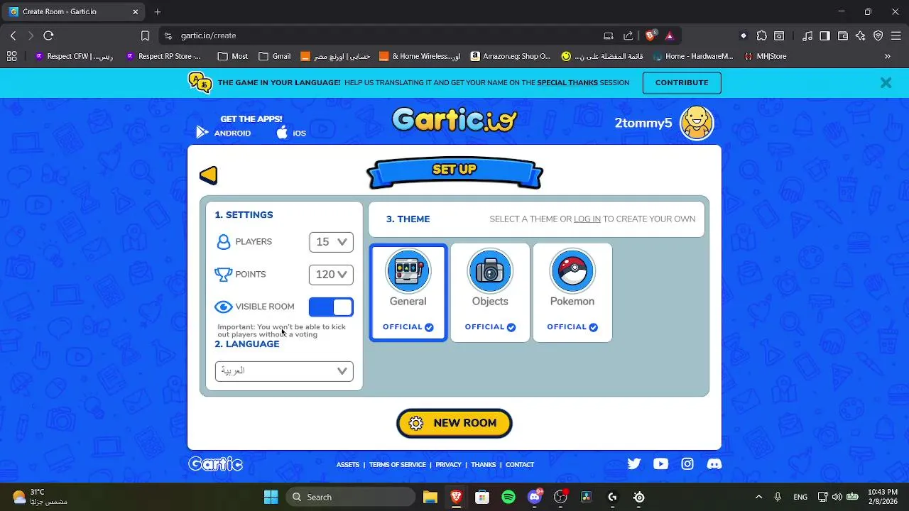This screenshot has height=511, width=909.
Task: Open the IOS app link
Action: (x=291, y=133)
